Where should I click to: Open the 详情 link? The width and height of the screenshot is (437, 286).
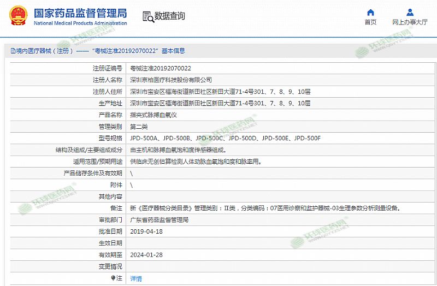(x=136, y=278)
